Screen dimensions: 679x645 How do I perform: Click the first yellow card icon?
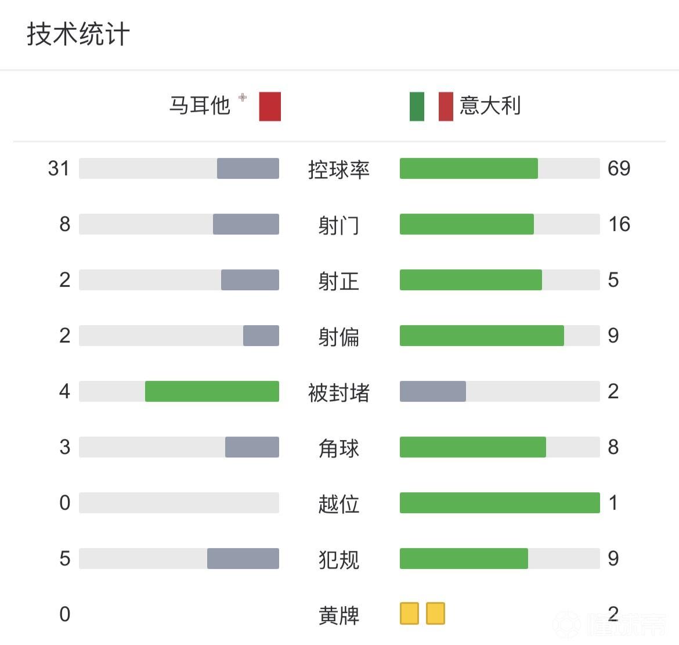pyautogui.click(x=409, y=614)
